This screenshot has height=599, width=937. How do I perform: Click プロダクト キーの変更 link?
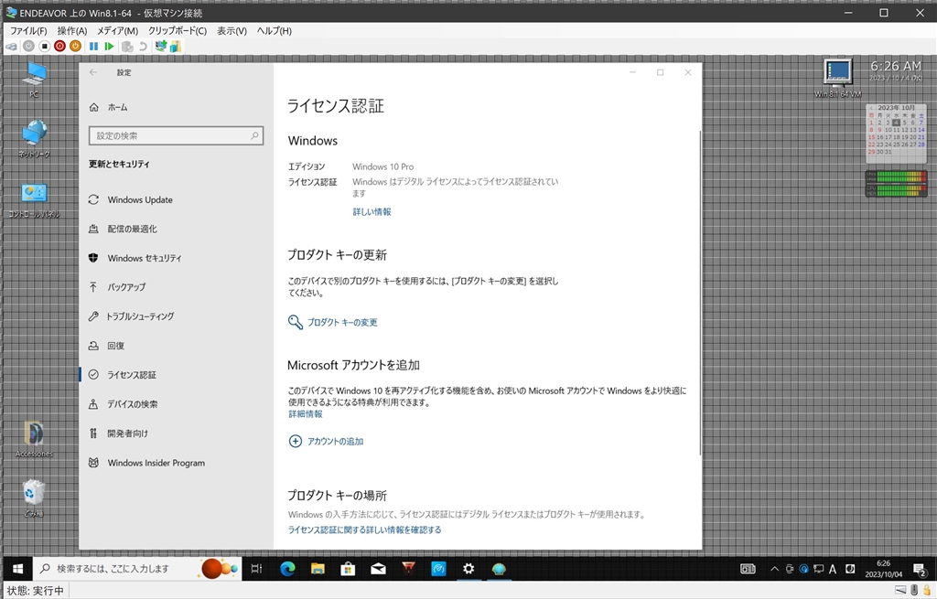tap(333, 323)
